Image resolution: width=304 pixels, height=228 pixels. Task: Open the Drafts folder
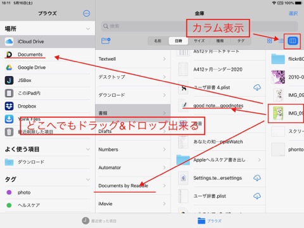tap(133, 131)
